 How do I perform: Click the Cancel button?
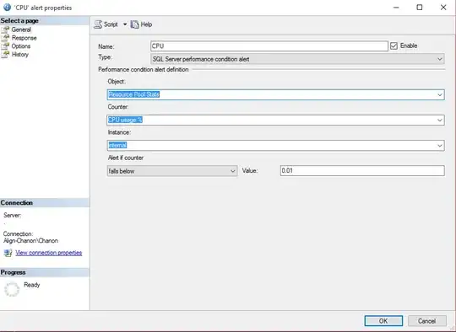[x=426, y=321]
